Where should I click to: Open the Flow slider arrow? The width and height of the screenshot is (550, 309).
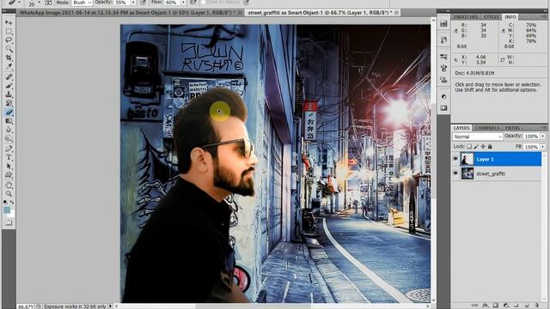click(183, 3)
